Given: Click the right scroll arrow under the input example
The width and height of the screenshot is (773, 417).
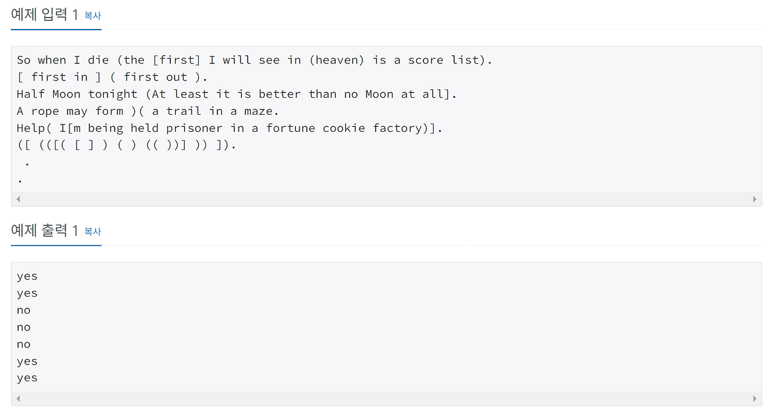Looking at the screenshot, I should click(x=754, y=198).
